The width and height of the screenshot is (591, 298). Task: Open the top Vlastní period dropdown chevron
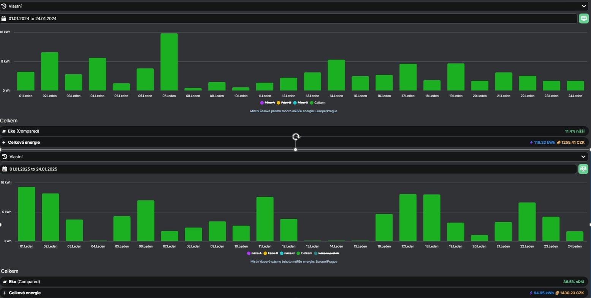tap(584, 6)
